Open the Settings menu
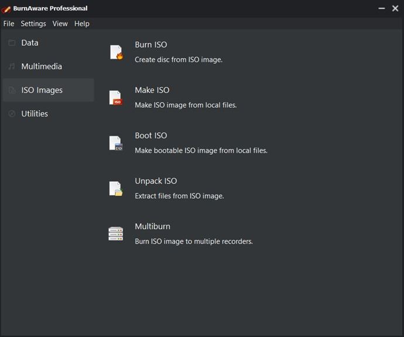The width and height of the screenshot is (404, 337). (33, 23)
